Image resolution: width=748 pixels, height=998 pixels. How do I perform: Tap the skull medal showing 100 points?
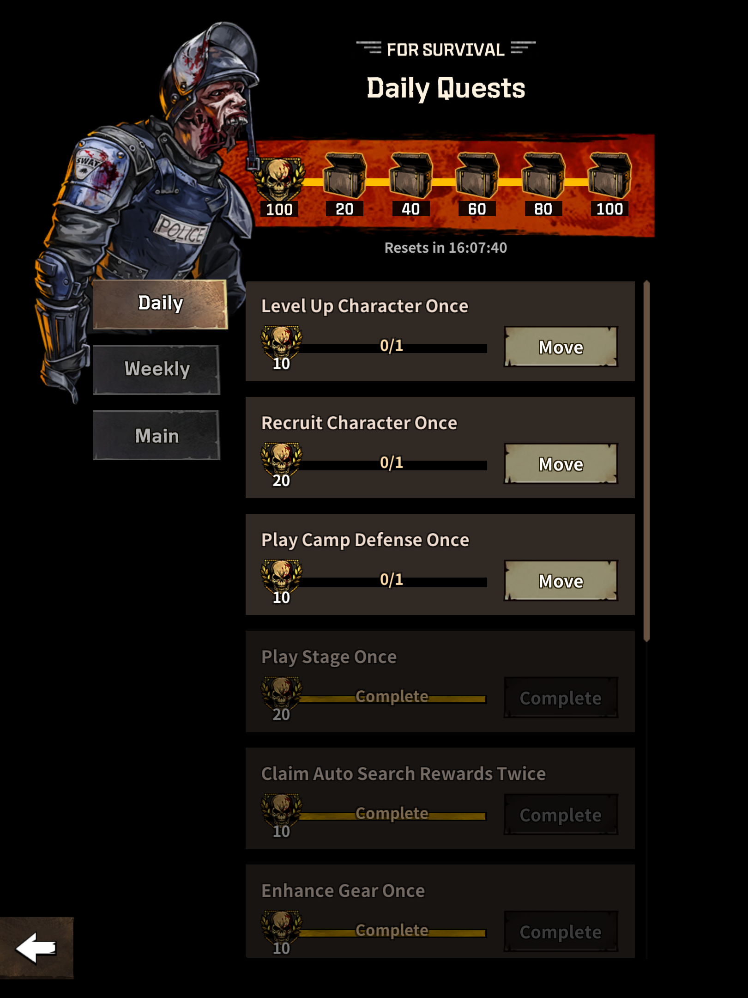(279, 179)
